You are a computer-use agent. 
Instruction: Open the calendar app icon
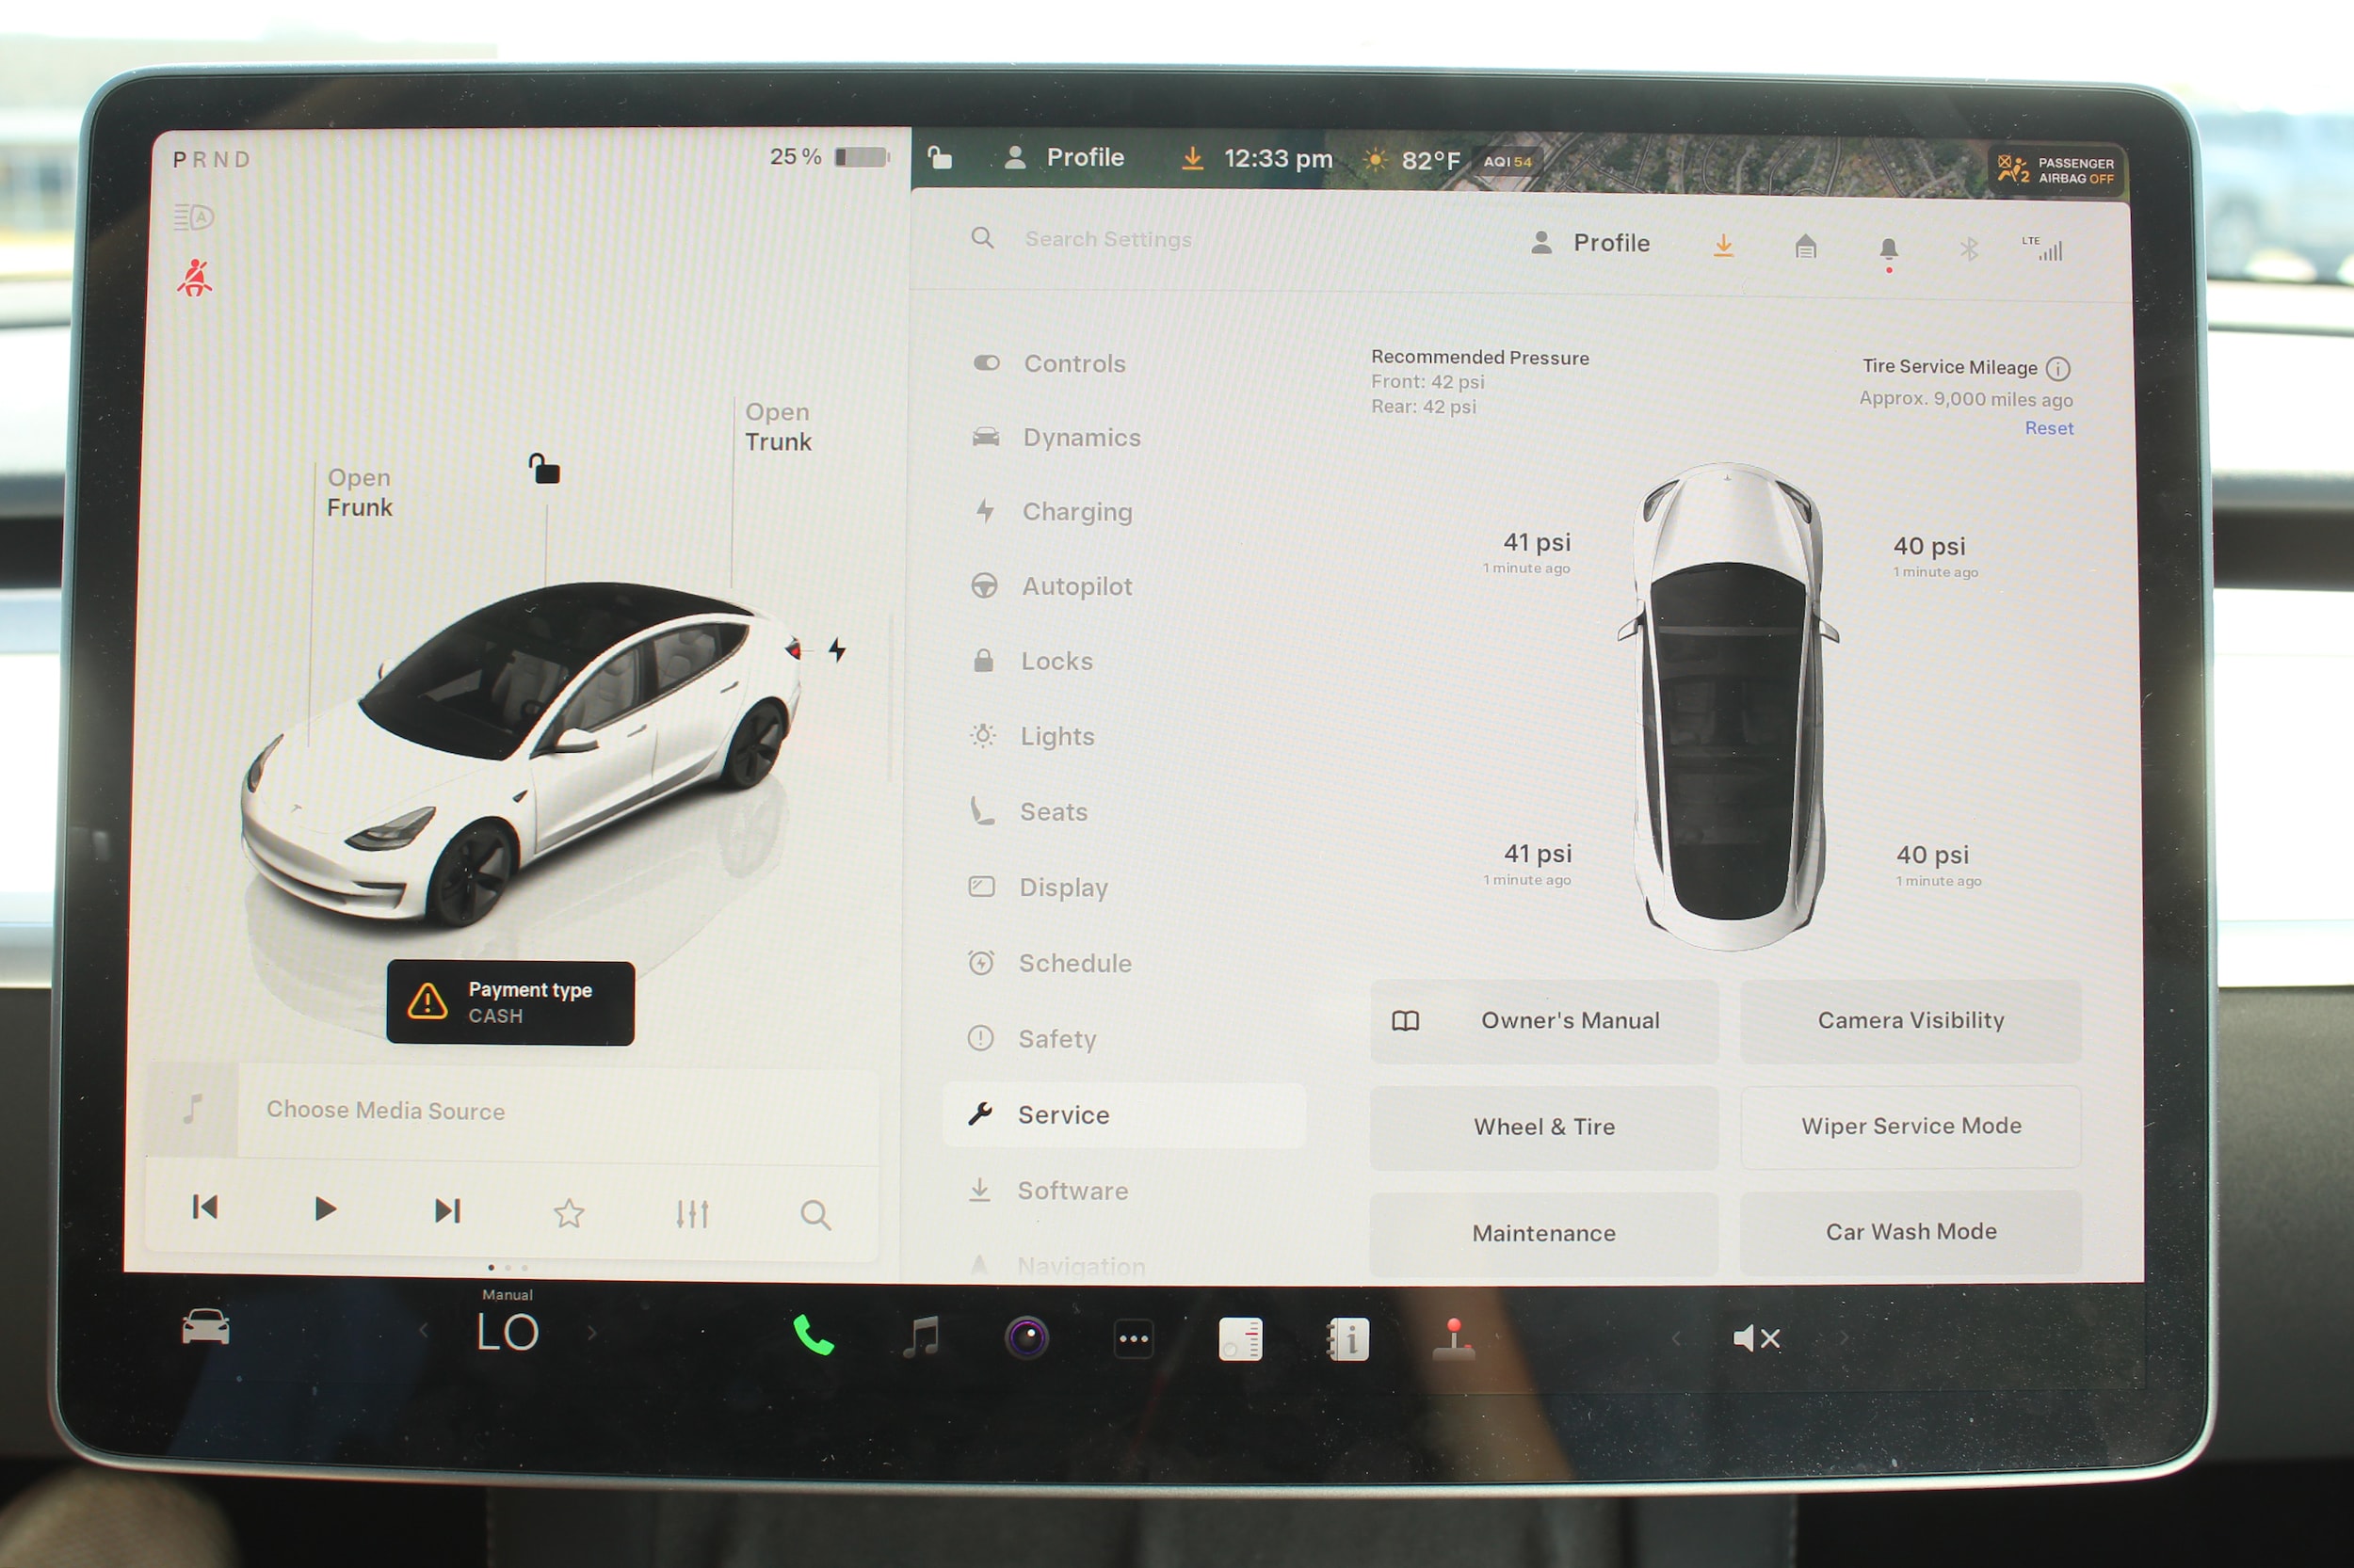(1240, 1339)
